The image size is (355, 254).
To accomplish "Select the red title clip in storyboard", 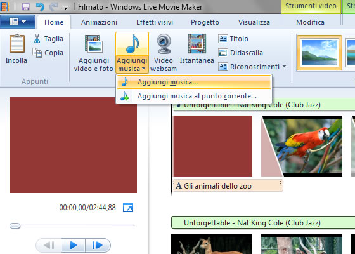I will pos(213,146).
